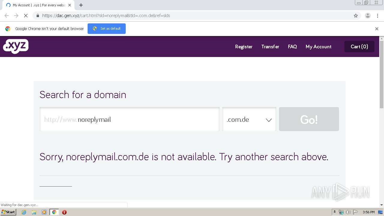Click the 'Search for a domain' heading
This screenshot has height=216, width=384.
point(83,94)
